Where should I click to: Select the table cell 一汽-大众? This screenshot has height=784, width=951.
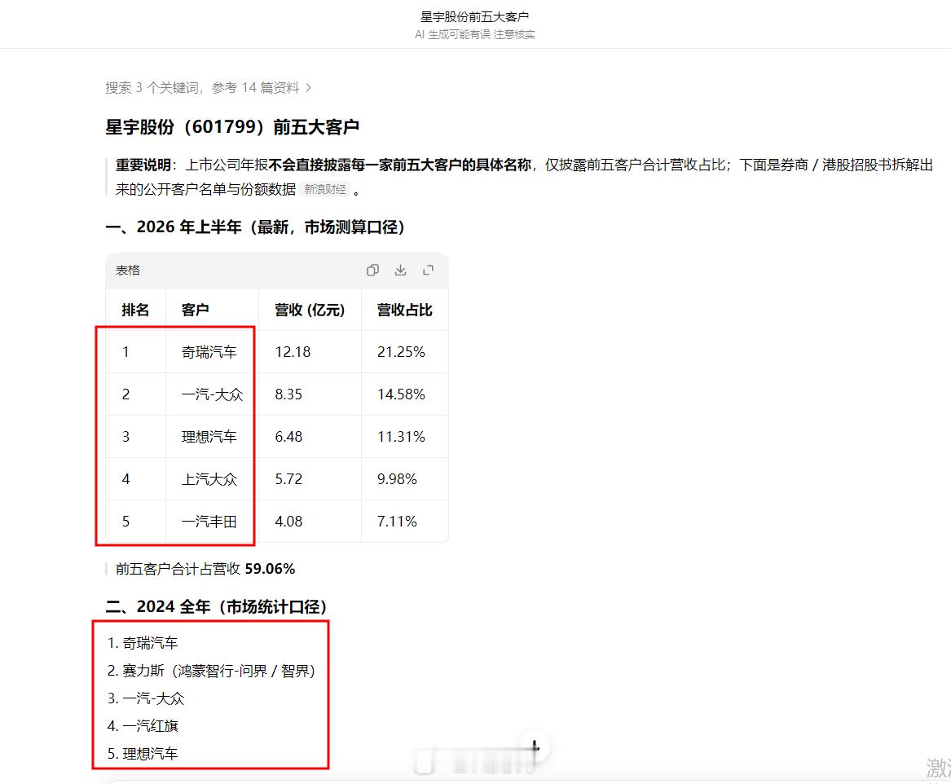coord(212,394)
